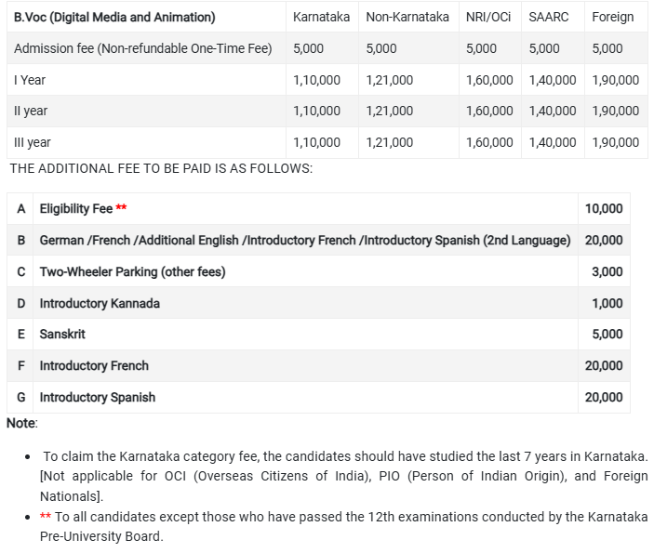Select the II year Foreign fee 1,90,000

(615, 111)
